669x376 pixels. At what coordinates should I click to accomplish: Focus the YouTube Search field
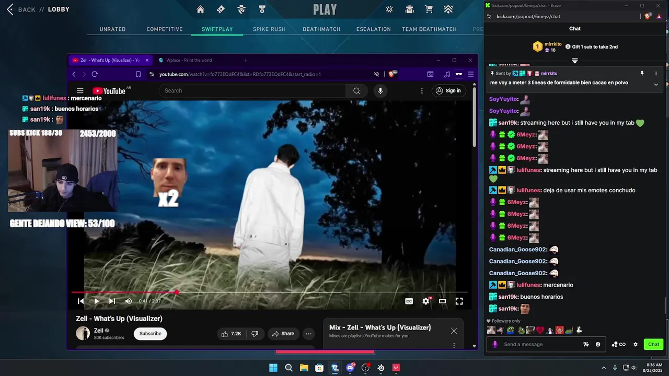[x=252, y=91]
